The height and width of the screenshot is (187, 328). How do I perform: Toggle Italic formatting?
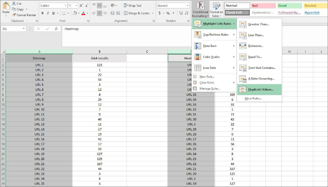tap(48, 13)
